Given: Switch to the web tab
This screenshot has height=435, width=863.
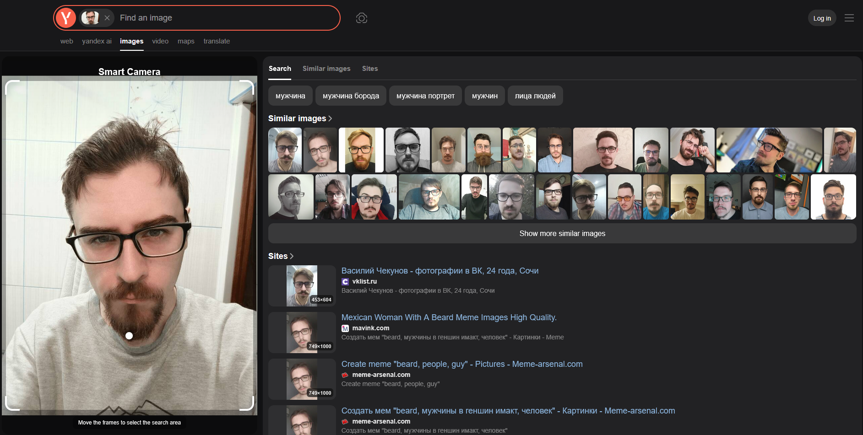Looking at the screenshot, I should click(x=67, y=41).
